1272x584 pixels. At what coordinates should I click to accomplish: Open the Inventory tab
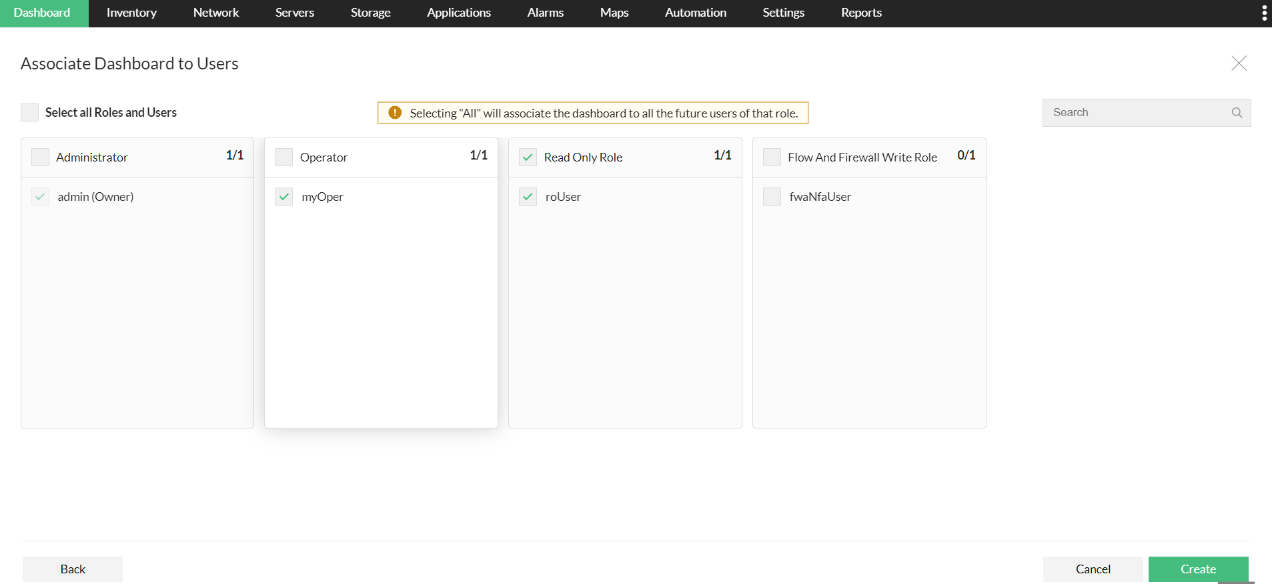point(131,13)
